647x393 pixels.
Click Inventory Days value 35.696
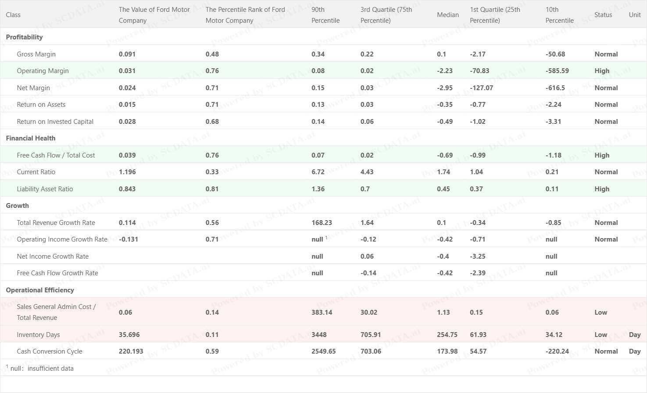click(129, 335)
